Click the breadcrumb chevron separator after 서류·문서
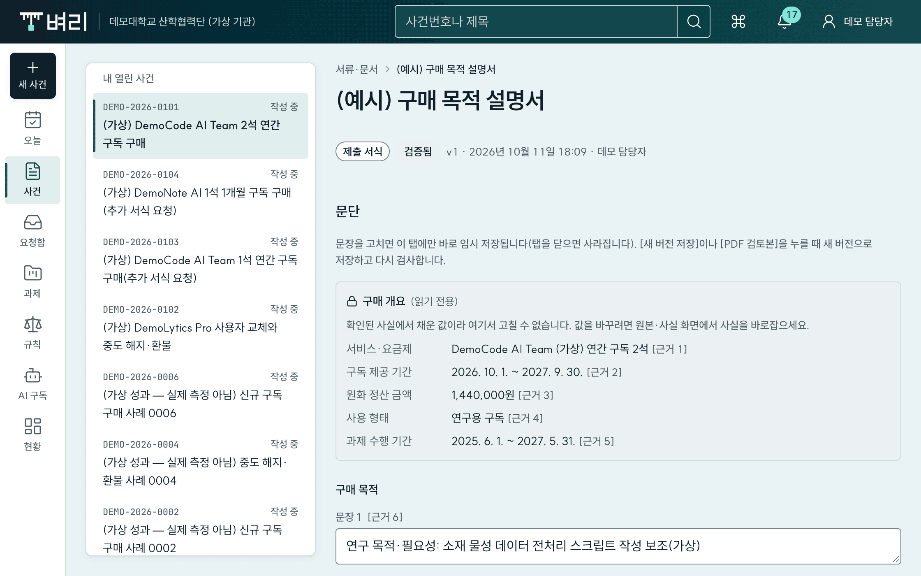Image resolution: width=921 pixels, height=576 pixels. 387,69
